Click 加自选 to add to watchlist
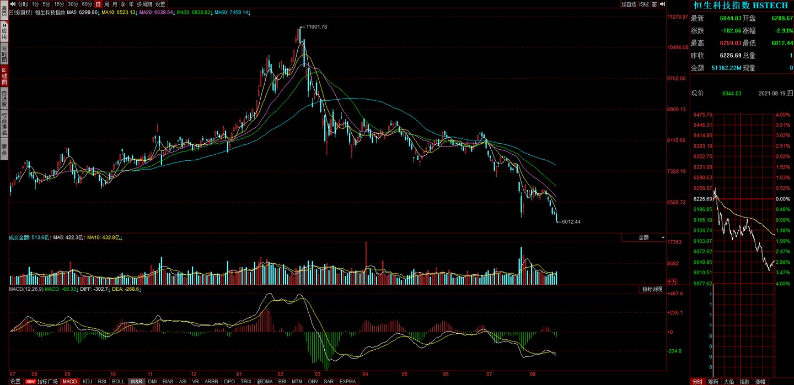The image size is (794, 385). pyautogui.click(x=628, y=4)
